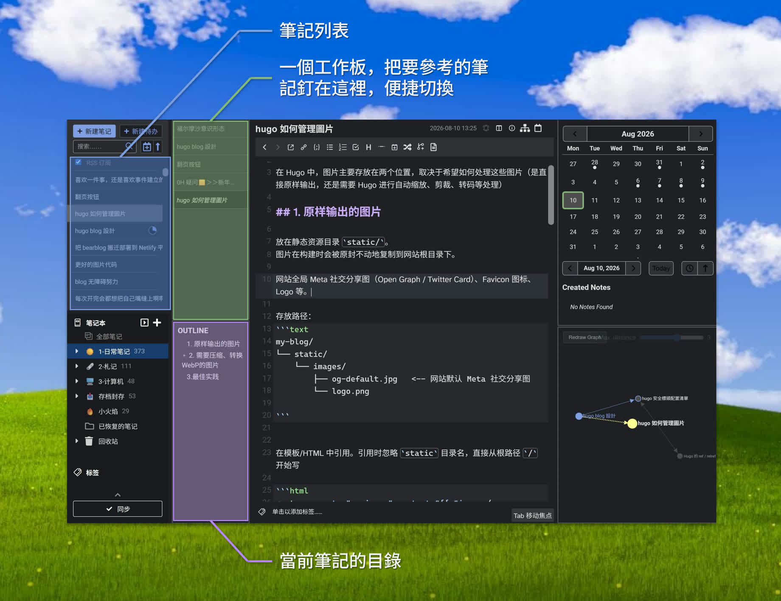
Task: Click the branch-plus icon in editor toolbar
Action: 421,147
